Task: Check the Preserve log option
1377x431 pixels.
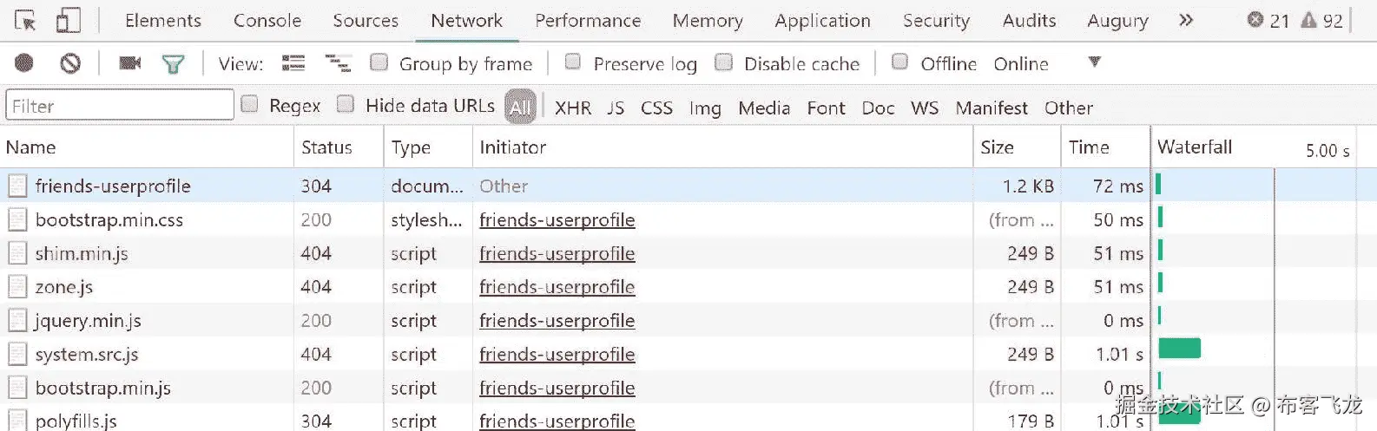Action: click(573, 62)
